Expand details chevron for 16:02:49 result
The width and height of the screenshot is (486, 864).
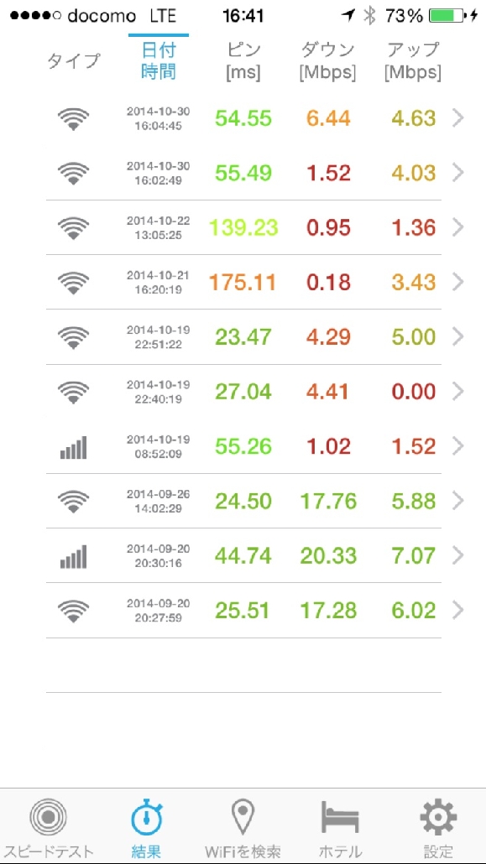click(x=457, y=173)
